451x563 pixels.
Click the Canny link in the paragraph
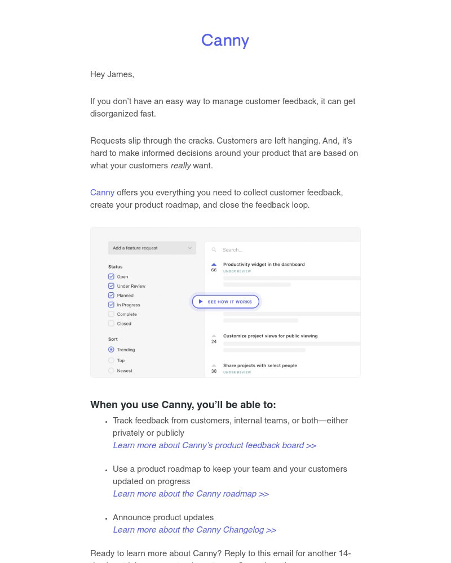point(102,193)
